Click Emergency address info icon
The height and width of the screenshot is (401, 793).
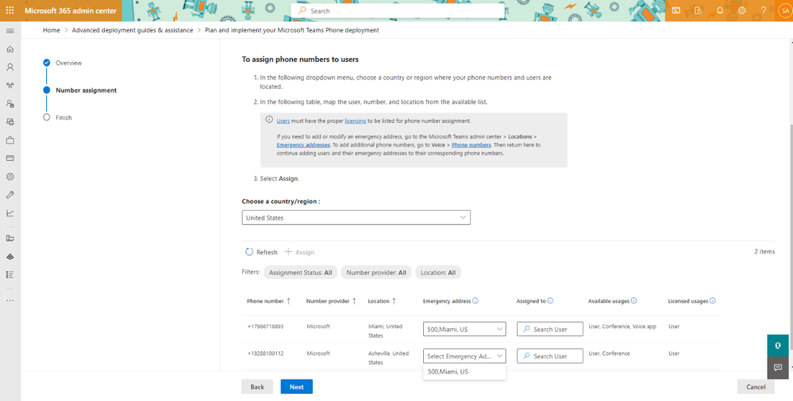(475, 300)
